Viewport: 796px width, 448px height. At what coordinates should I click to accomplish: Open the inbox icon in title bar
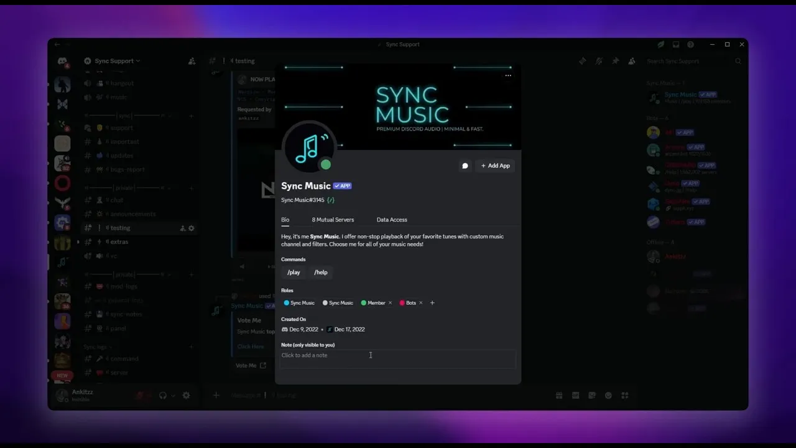(x=676, y=45)
